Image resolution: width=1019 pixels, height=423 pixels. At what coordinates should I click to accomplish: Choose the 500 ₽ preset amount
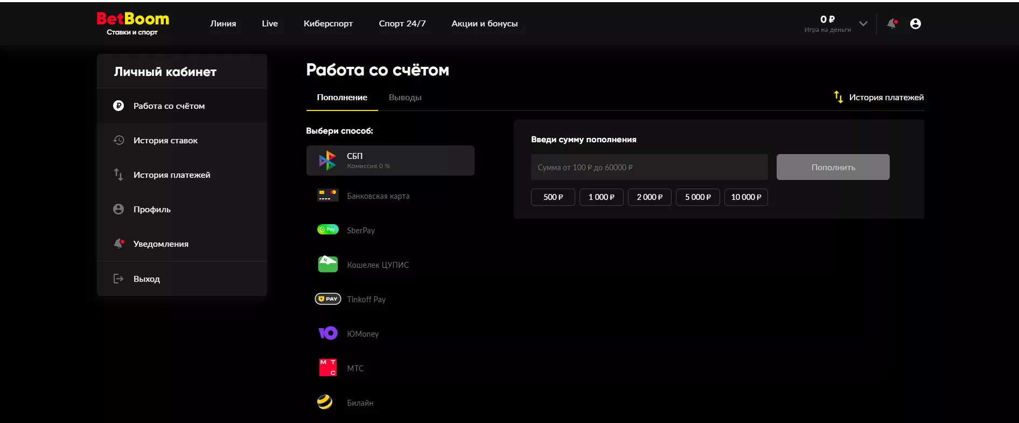point(553,197)
